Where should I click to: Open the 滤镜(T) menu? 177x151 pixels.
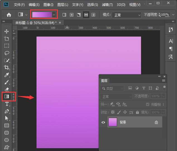[107, 5]
